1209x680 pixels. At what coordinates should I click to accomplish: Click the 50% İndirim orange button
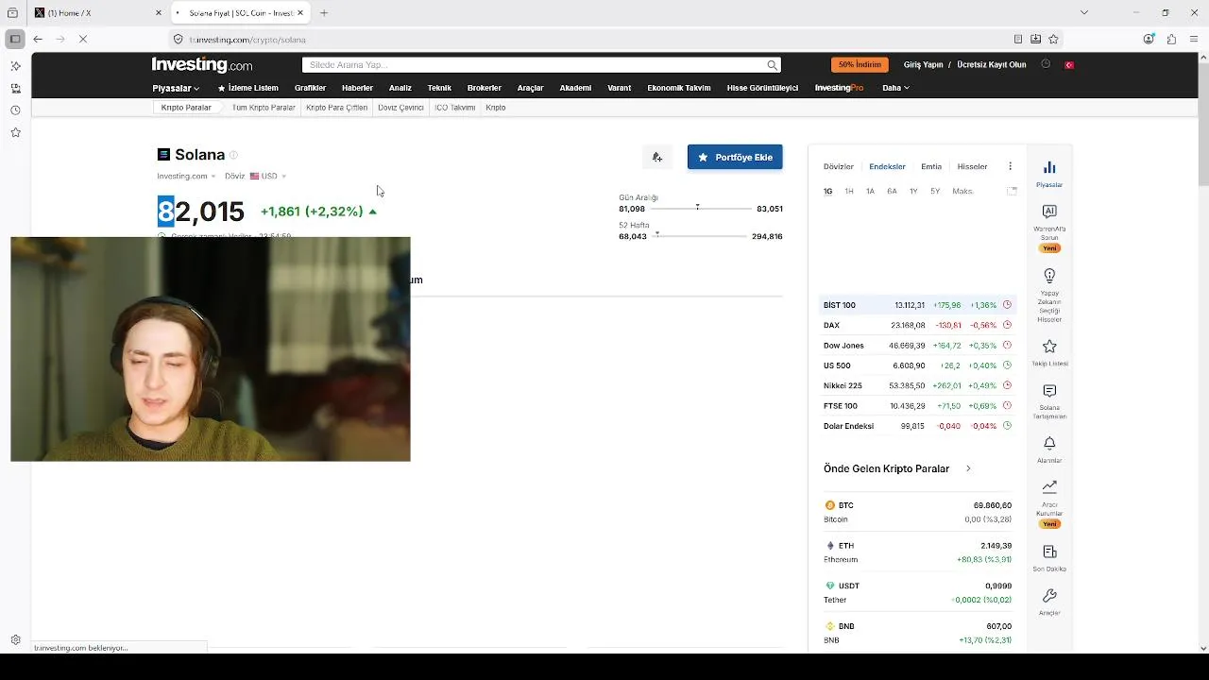point(860,64)
